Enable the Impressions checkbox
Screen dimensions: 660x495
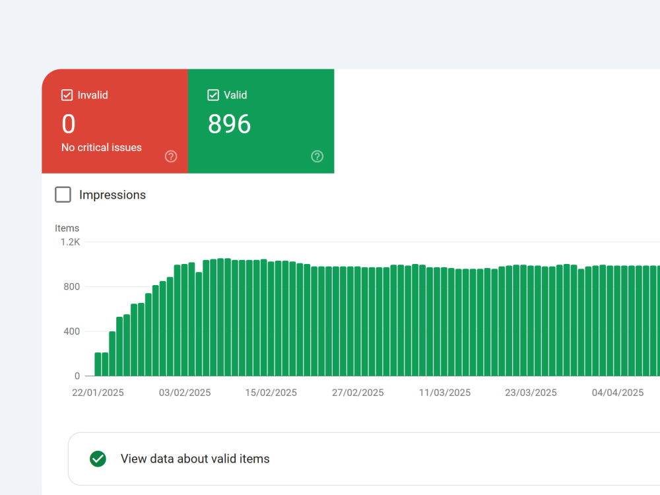tap(63, 195)
